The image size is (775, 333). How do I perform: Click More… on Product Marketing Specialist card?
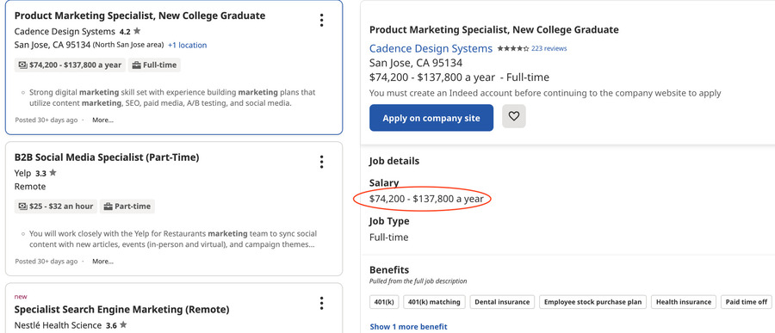102,120
